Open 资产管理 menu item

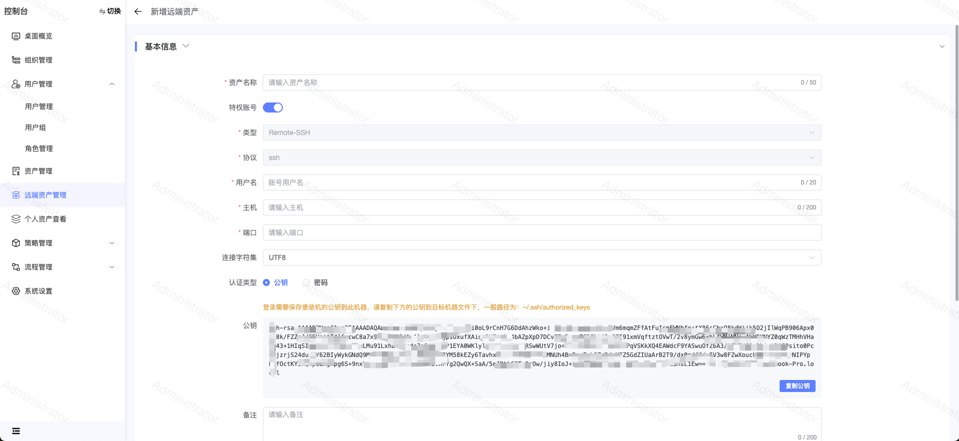(x=62, y=171)
